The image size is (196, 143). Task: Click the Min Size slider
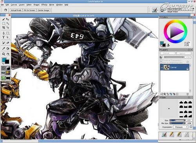click(x=177, y=123)
